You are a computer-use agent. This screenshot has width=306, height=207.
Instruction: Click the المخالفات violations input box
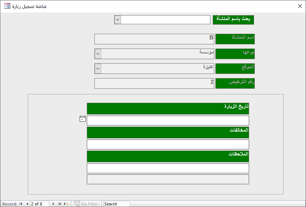pyautogui.click(x=168, y=144)
